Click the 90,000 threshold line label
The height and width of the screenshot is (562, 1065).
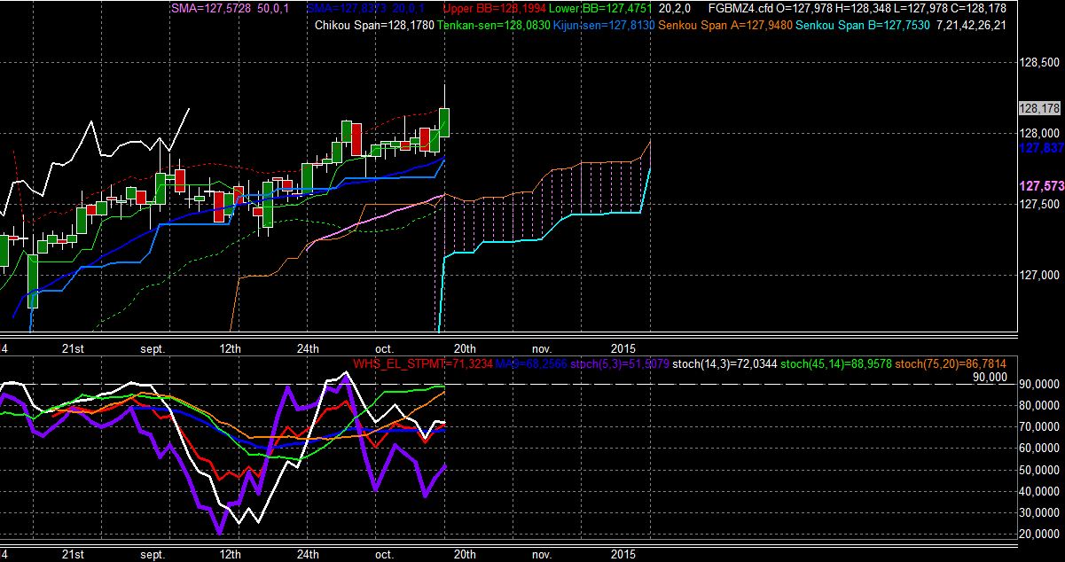(990, 377)
